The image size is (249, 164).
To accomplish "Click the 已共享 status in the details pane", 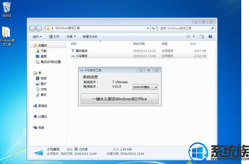I will coord(84,149).
